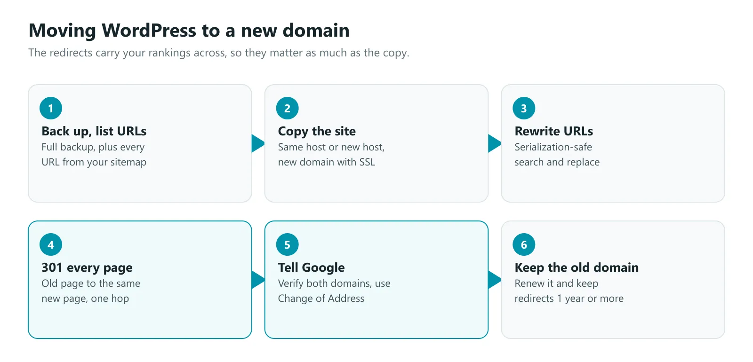Click the step 6 number badge
Image resolution: width=753 pixels, height=362 pixels.
pos(524,244)
